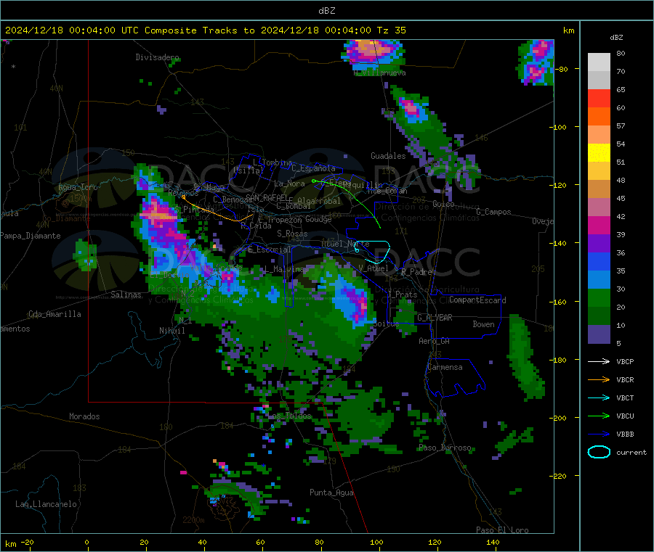Click the '0' km tick on bottom axis
654x552 pixels.
tap(86, 543)
